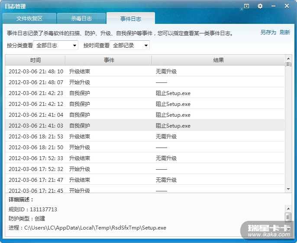This screenshot has height=243, width=297.
Task: Select the 自我保护 row at 21:41:04
Action: point(145,115)
